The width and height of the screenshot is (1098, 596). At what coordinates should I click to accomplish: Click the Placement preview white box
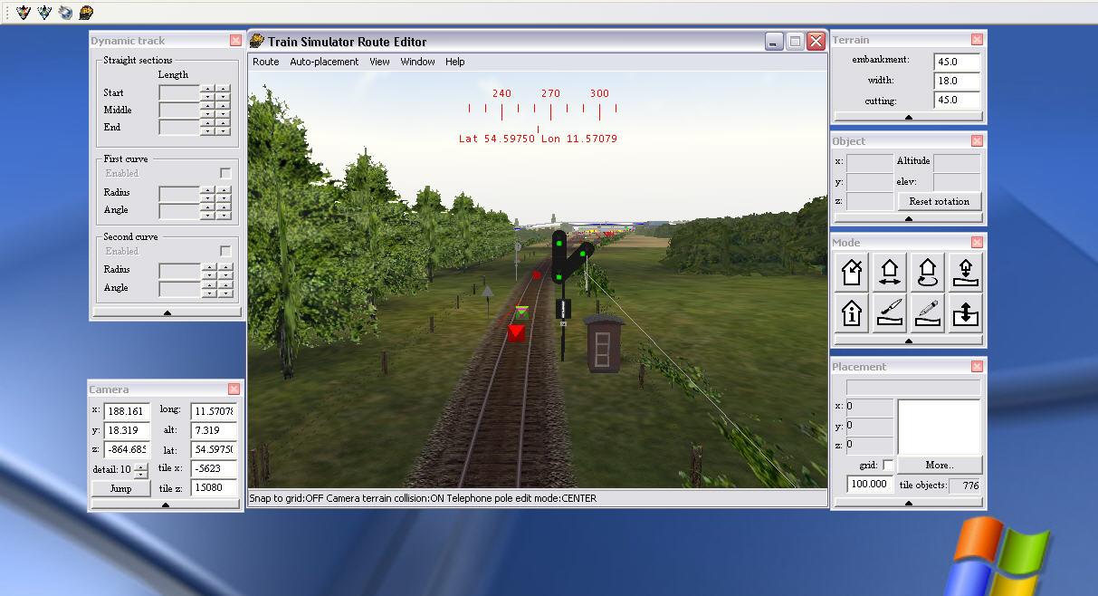(939, 427)
